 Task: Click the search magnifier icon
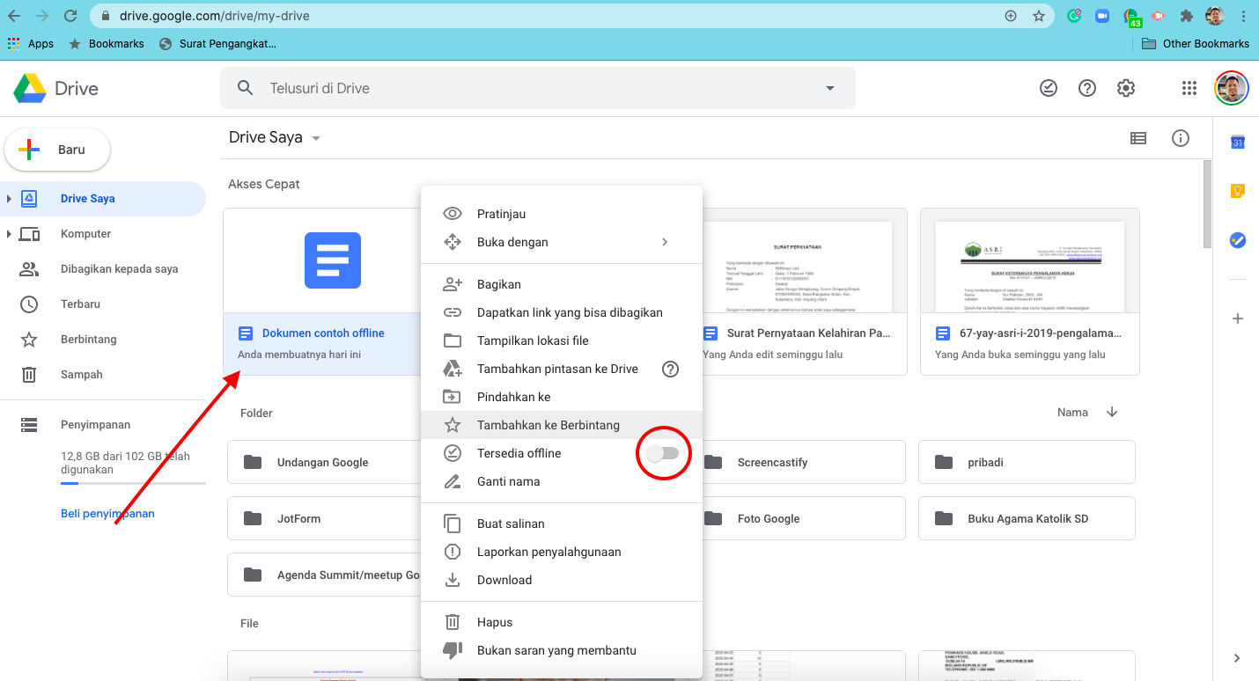(x=246, y=88)
